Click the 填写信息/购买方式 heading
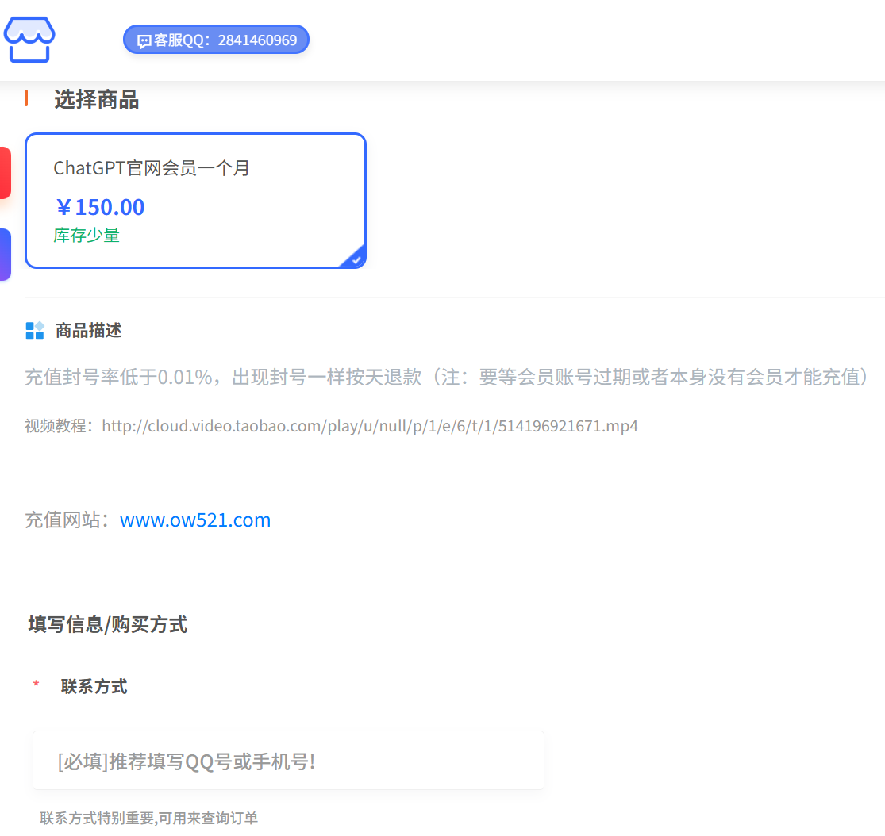The height and width of the screenshot is (836, 885). pyautogui.click(x=108, y=624)
